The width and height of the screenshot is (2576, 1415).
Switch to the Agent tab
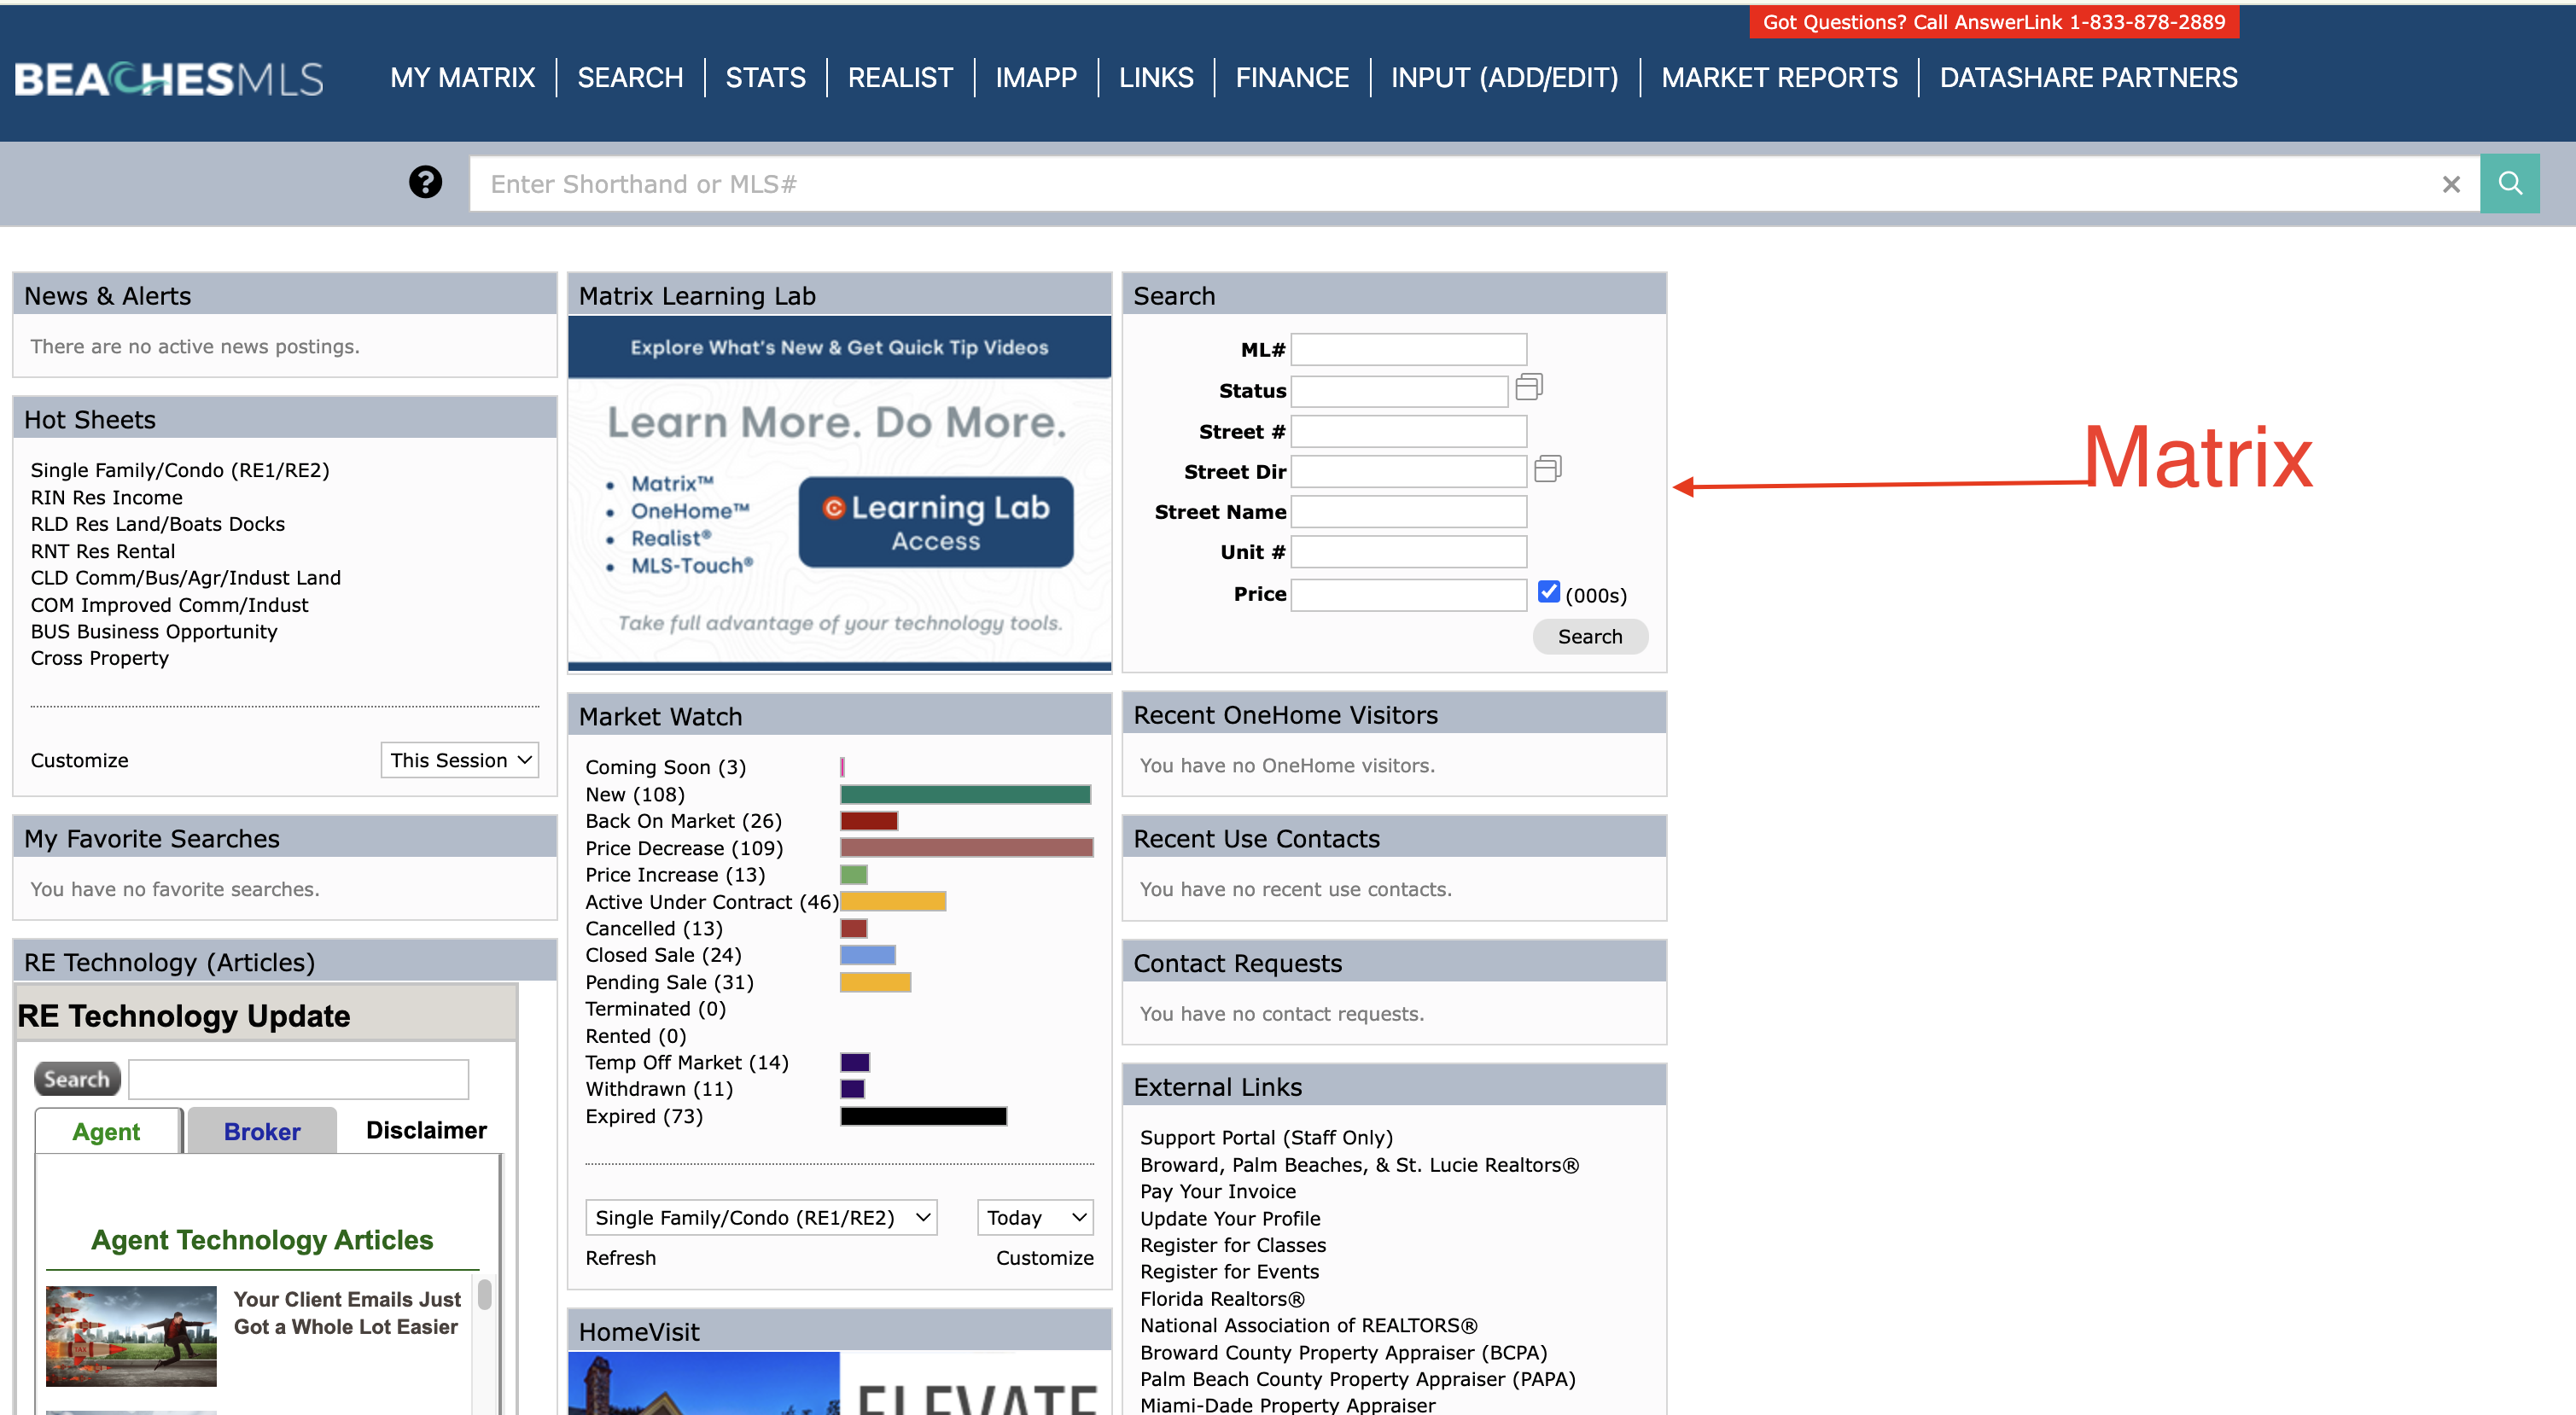108,1131
